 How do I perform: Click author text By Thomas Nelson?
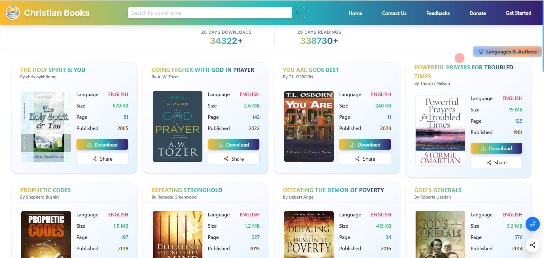(432, 83)
